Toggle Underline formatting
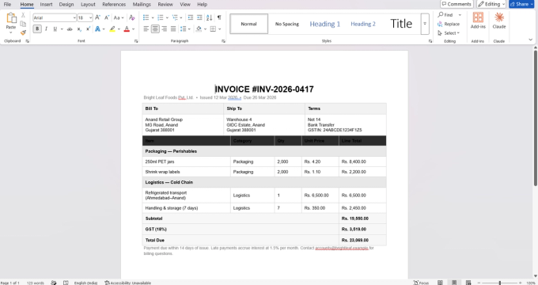The height and width of the screenshot is (285, 538). click(55, 29)
